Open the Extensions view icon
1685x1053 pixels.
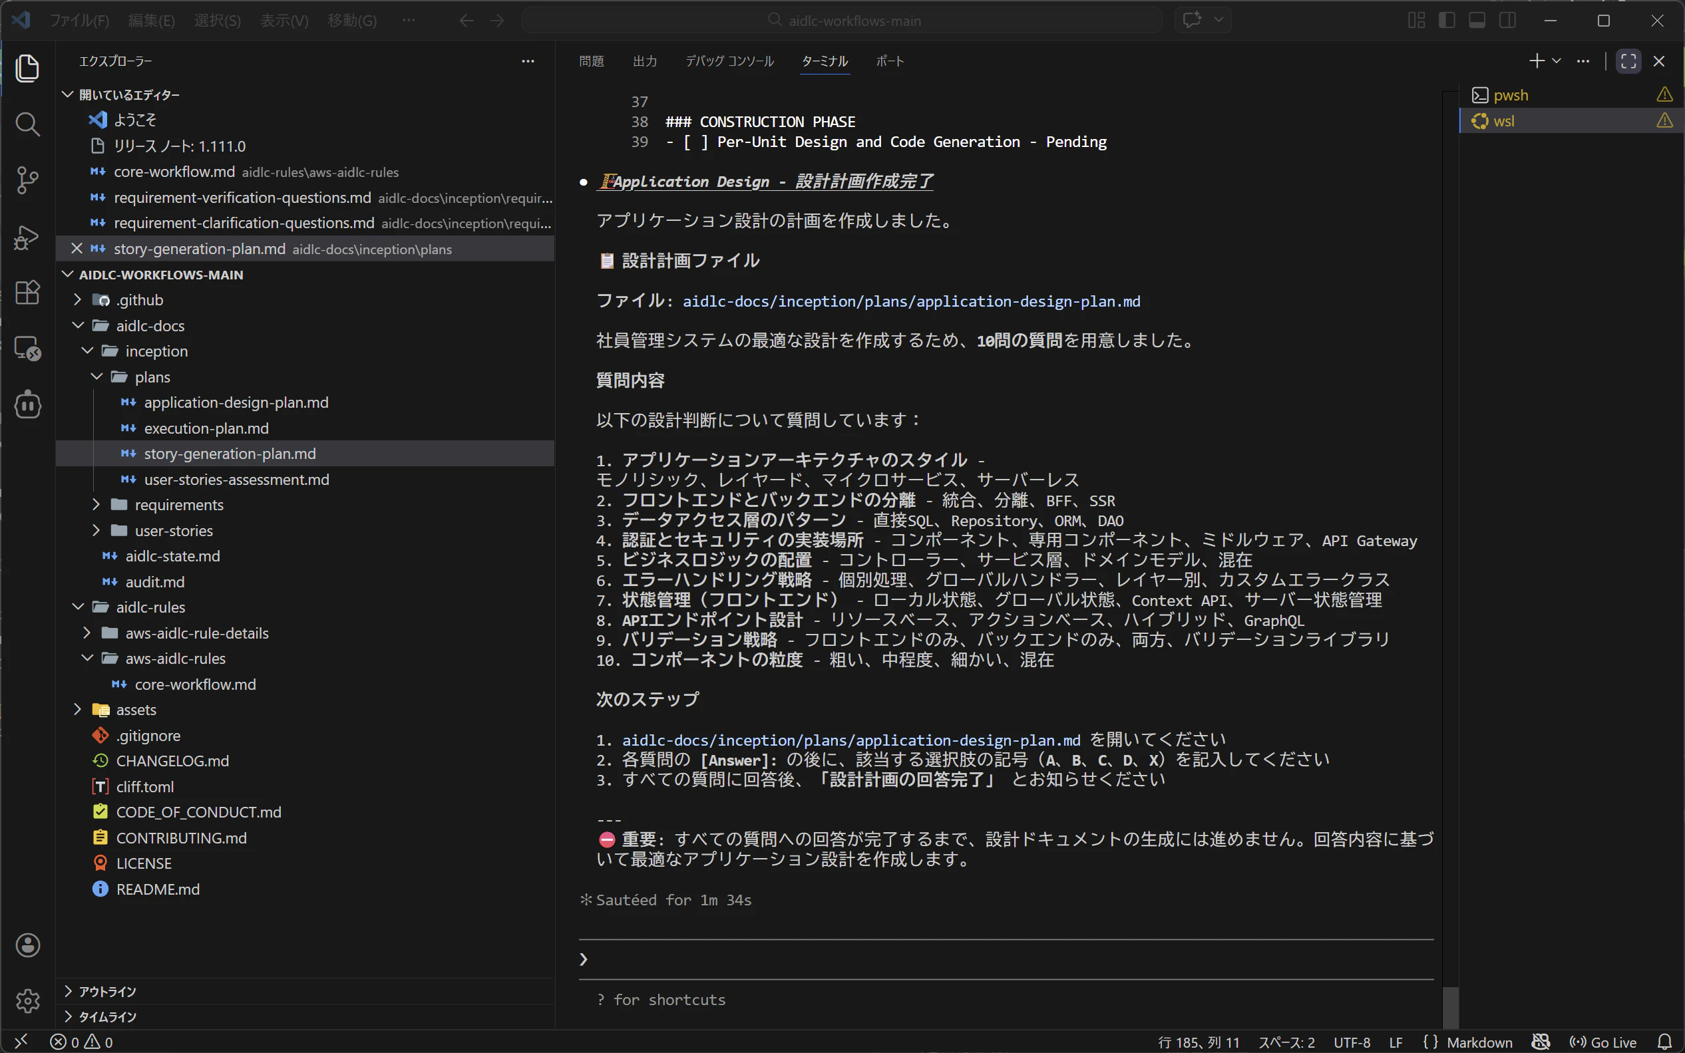[x=27, y=293]
